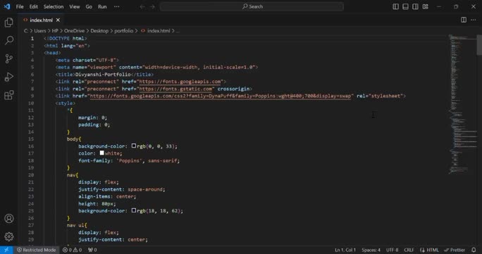Click the notifications bell in status bar
The image size is (482, 254).
[474, 250]
